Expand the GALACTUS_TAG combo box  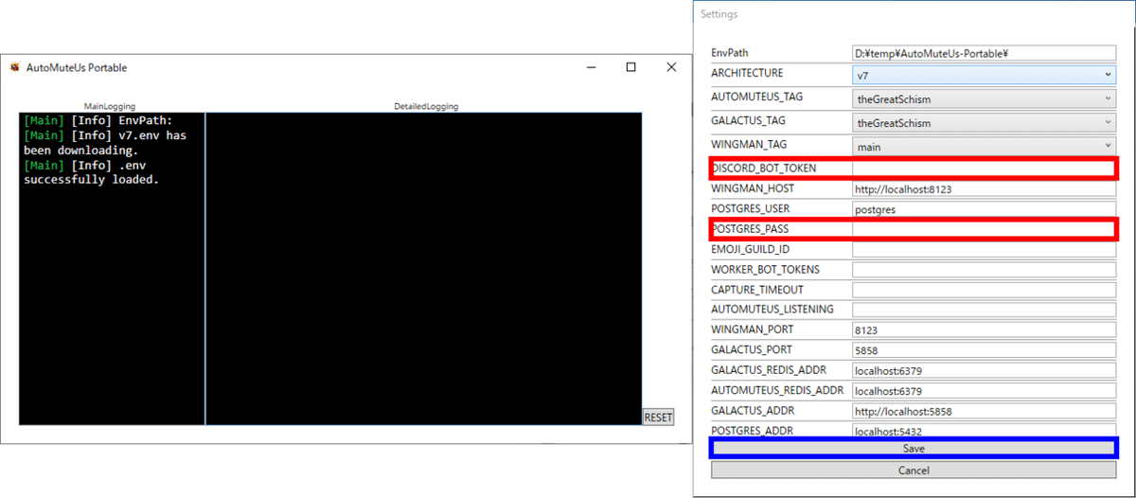point(985,123)
